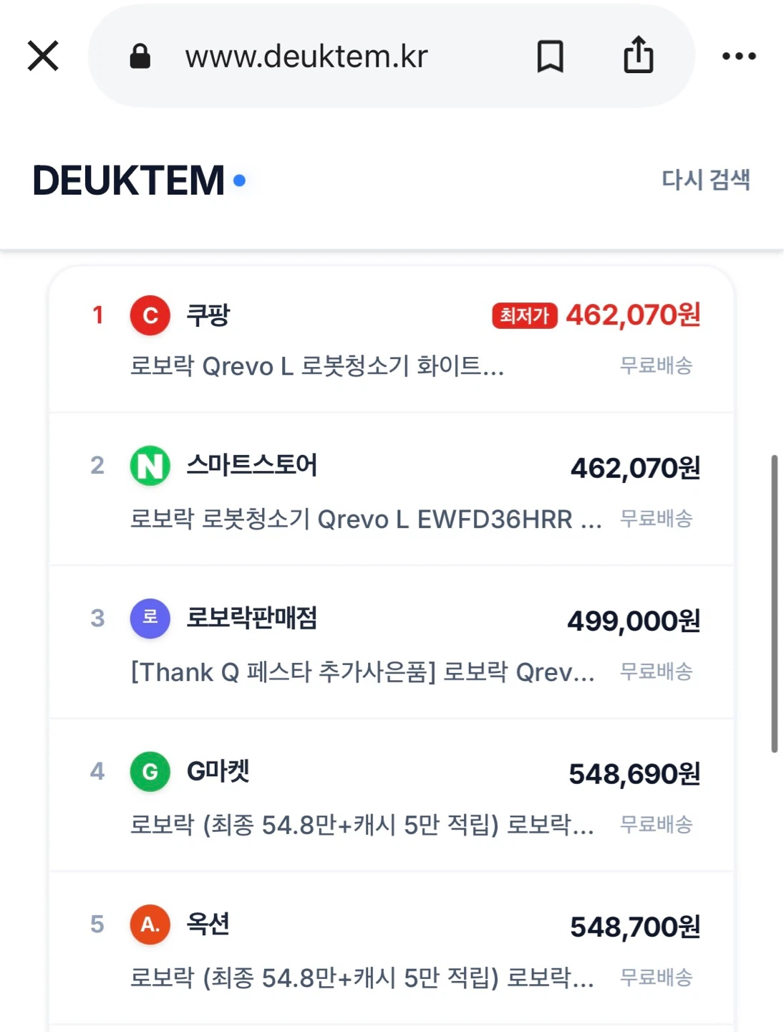Viewport: 784px width, 1032px height.
Task: Click the vertical page scrollbar
Action: pyautogui.click(x=774, y=603)
